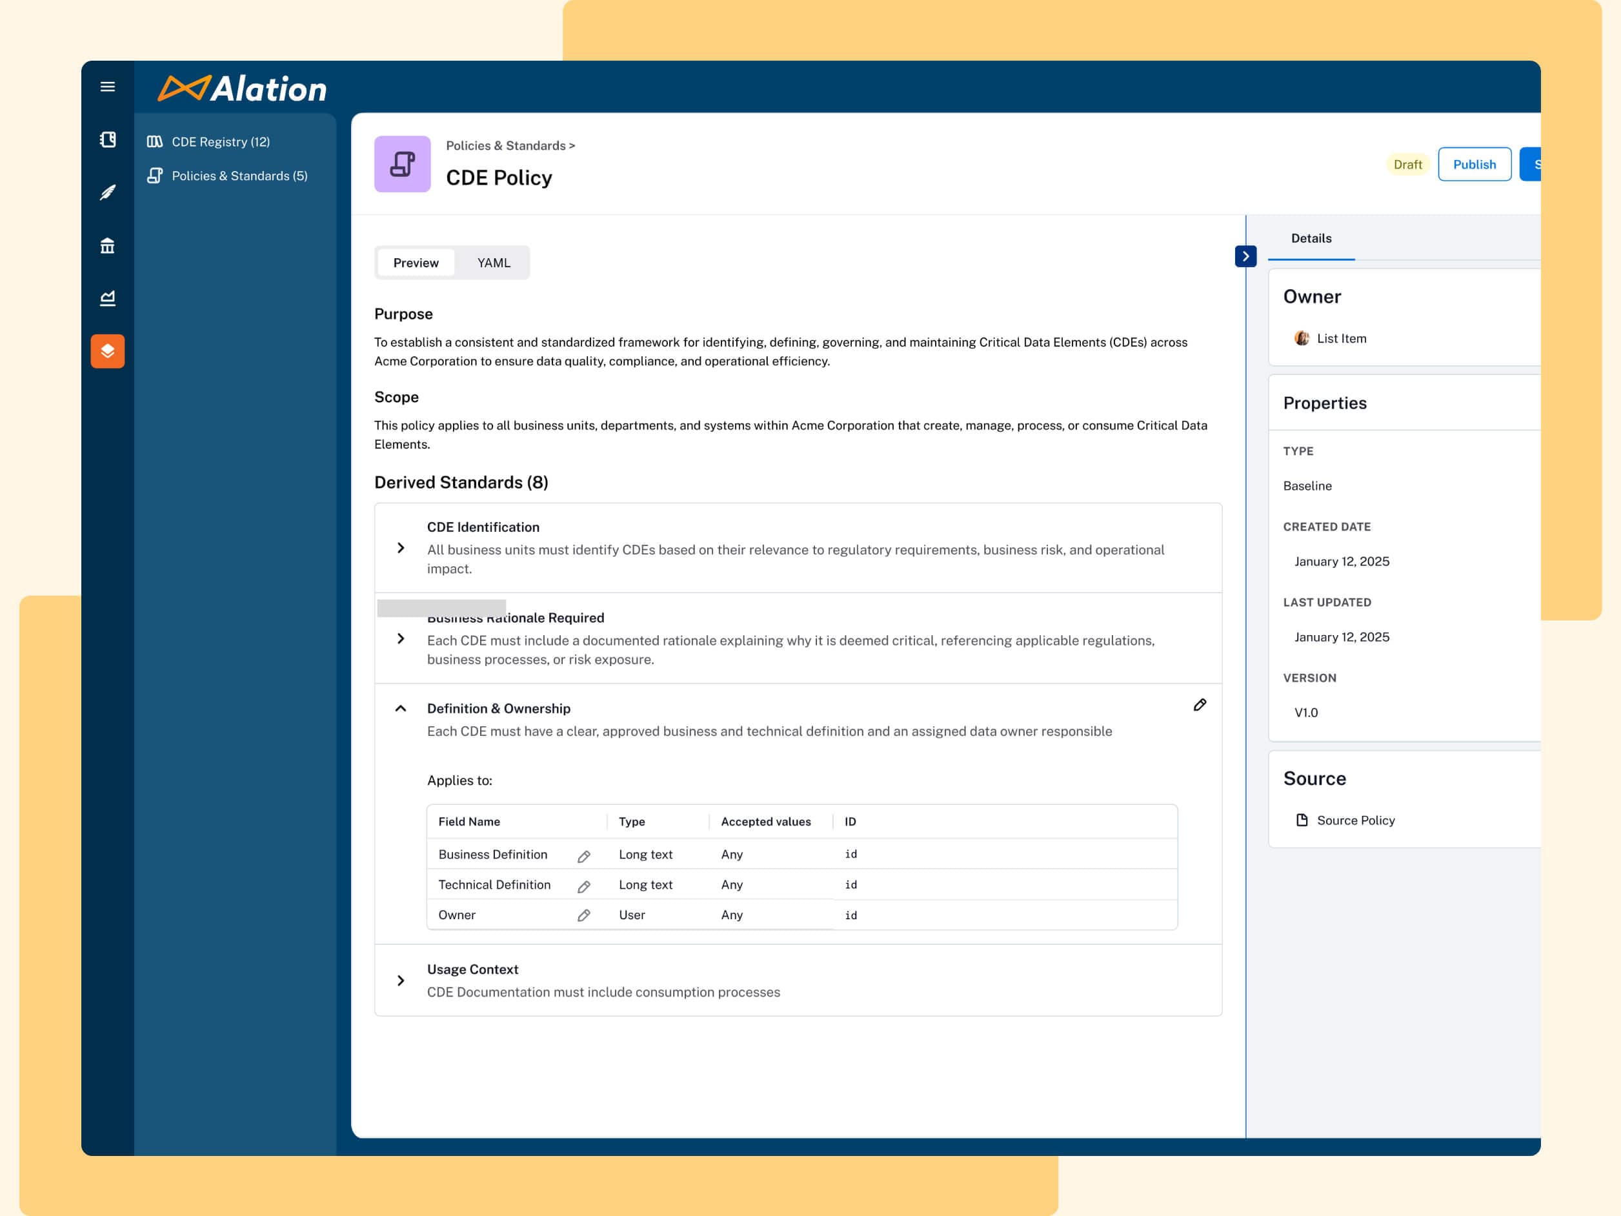Edit the Technical Definition field
This screenshot has width=1621, height=1216.
click(x=584, y=886)
